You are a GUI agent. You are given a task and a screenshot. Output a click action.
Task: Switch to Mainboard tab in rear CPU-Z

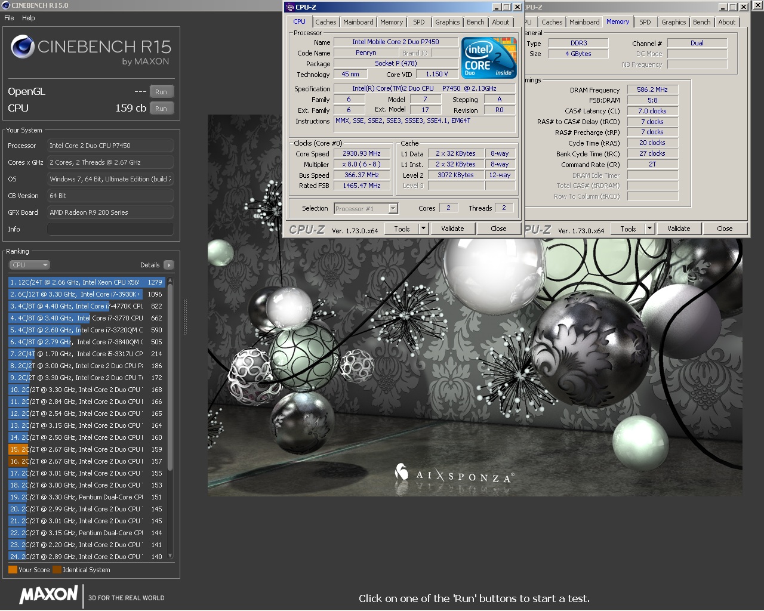(584, 22)
